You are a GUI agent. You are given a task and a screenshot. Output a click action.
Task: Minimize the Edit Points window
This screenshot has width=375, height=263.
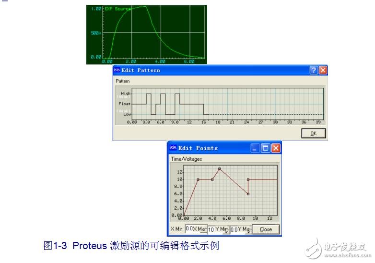255,148
